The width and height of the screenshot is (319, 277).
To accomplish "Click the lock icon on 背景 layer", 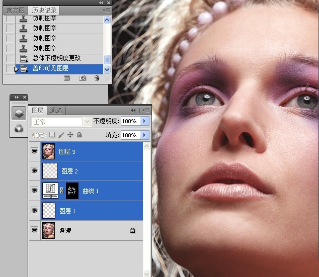I will click(x=132, y=230).
